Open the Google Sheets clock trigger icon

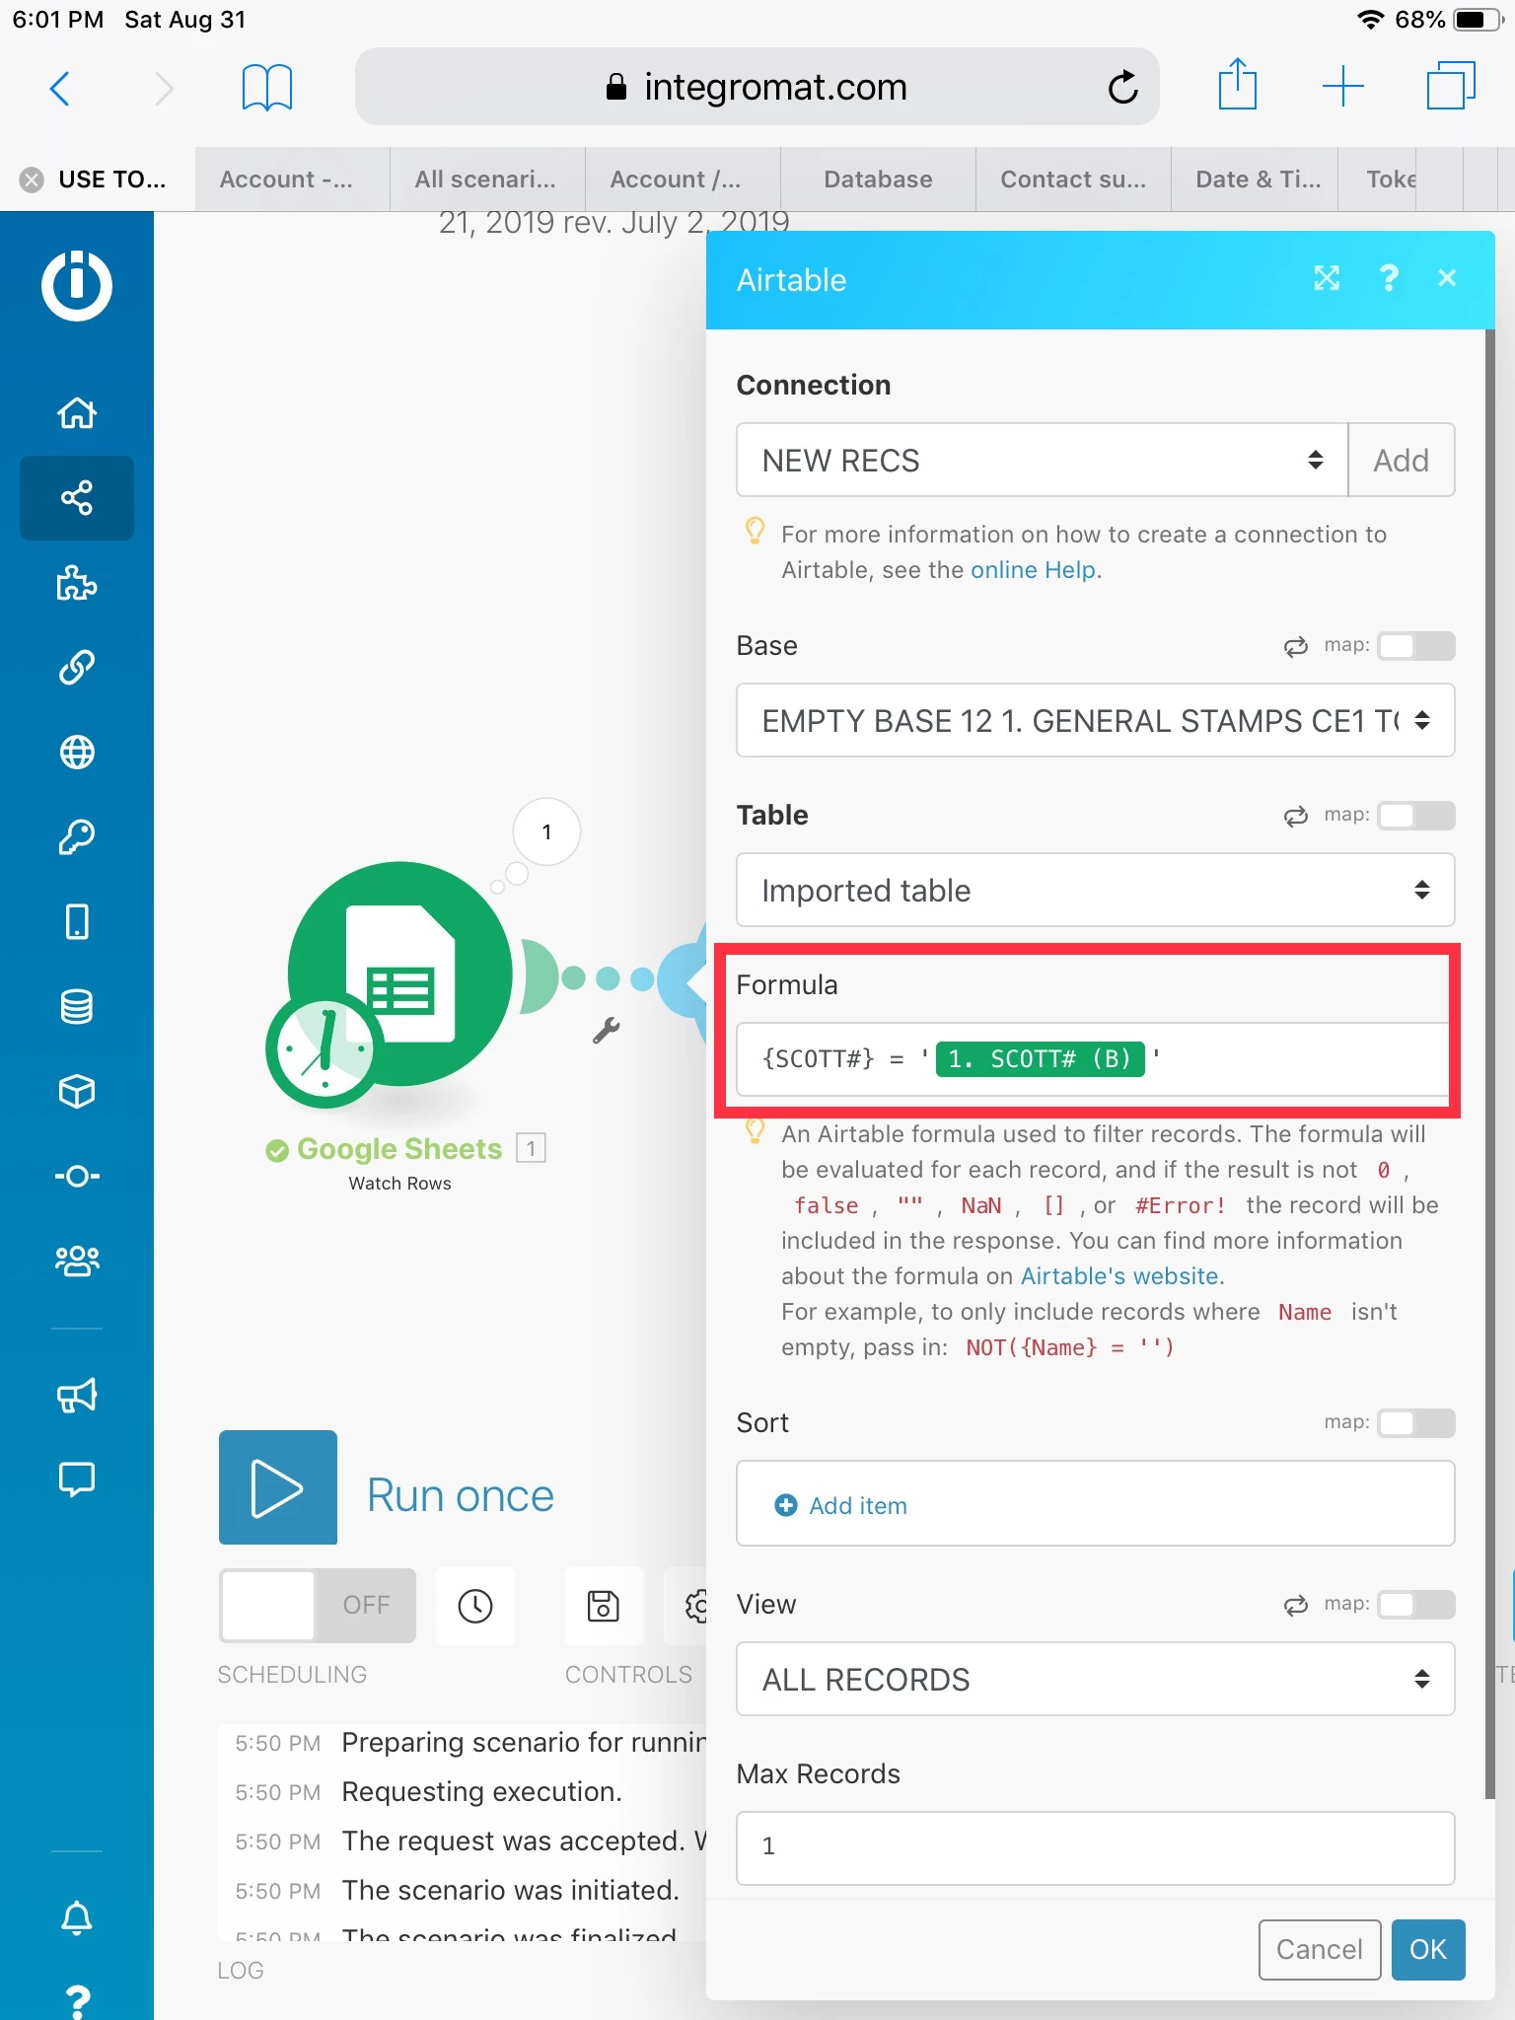tap(325, 1050)
